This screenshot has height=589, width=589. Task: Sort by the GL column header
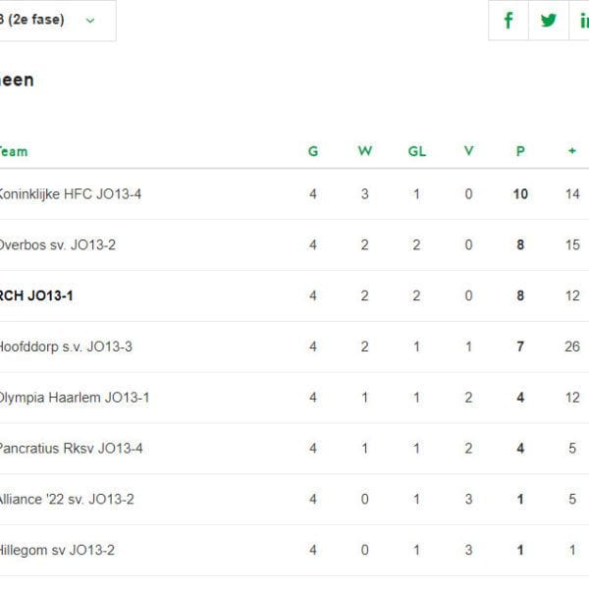(x=417, y=151)
